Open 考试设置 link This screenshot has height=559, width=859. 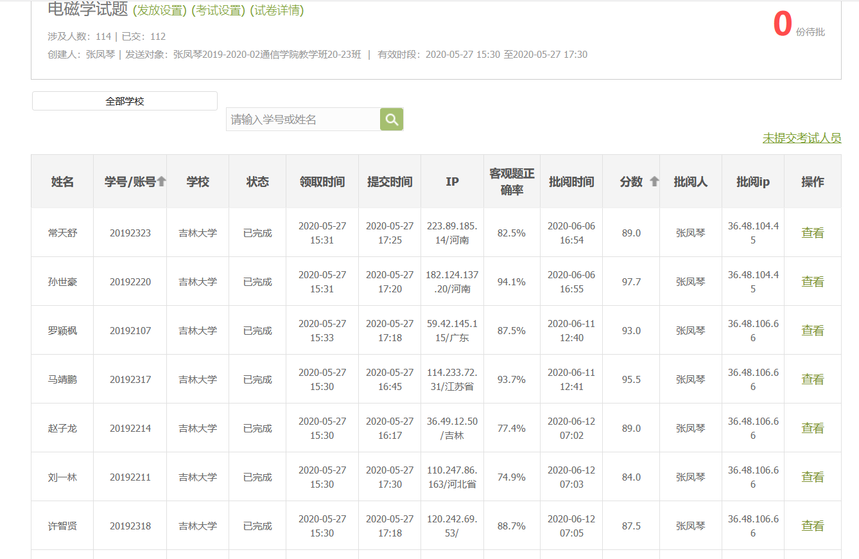(218, 10)
